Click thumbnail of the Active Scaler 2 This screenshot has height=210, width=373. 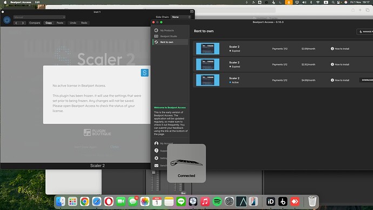tap(208, 80)
